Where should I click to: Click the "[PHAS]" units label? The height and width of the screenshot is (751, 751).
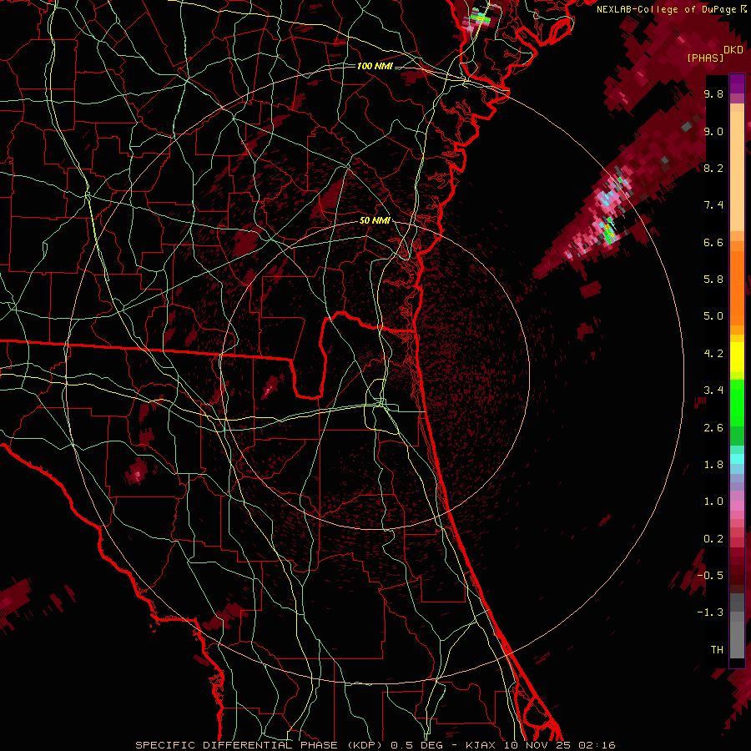coord(705,58)
